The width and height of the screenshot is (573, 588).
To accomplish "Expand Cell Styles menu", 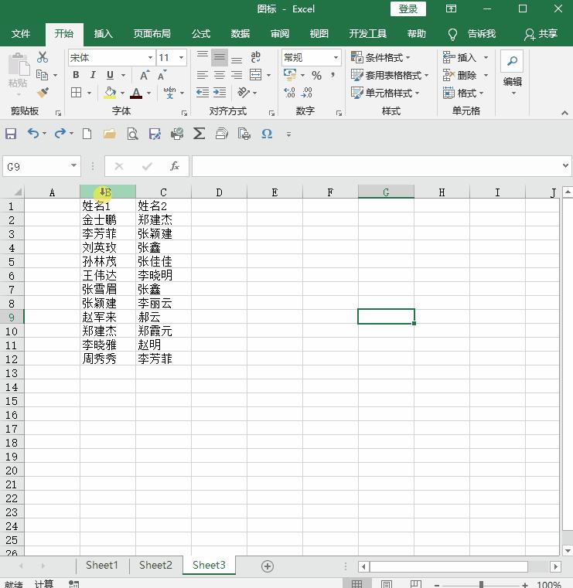I will click(385, 93).
